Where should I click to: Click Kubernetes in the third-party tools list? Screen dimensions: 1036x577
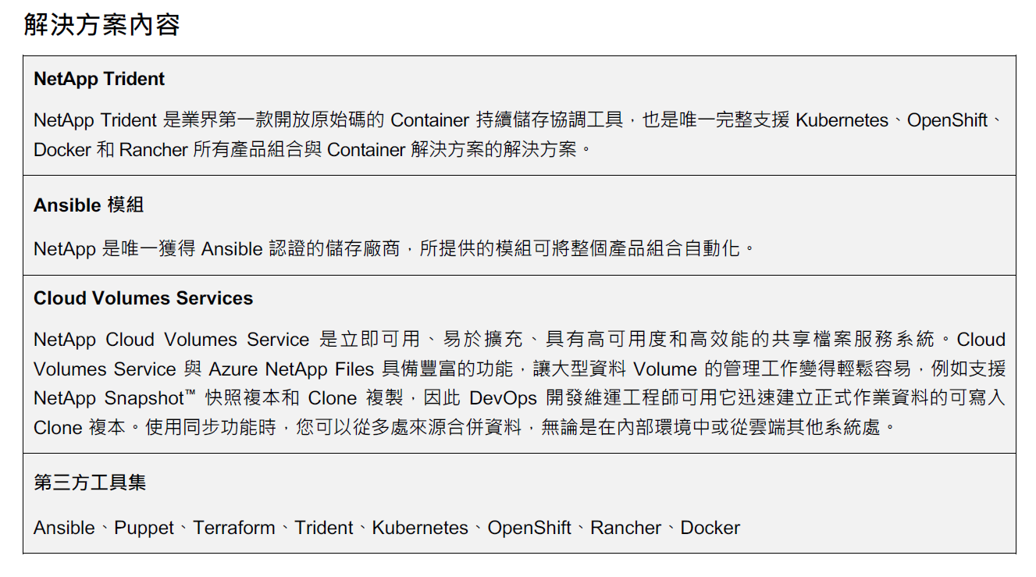[420, 528]
